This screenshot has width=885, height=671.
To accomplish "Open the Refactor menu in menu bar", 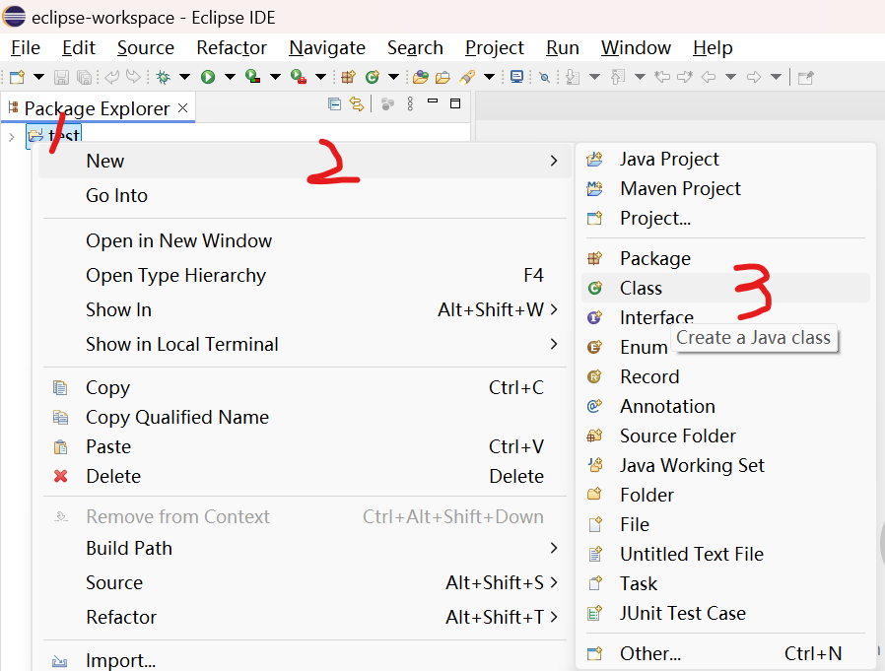I will [232, 48].
